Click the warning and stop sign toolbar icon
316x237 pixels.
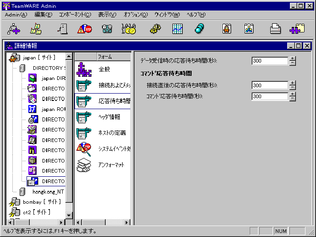[x=85, y=29]
